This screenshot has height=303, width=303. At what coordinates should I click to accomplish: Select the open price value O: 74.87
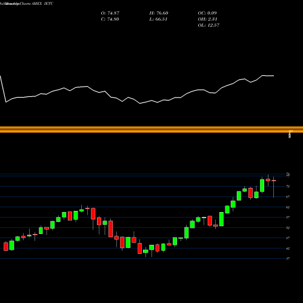[x=110, y=13]
